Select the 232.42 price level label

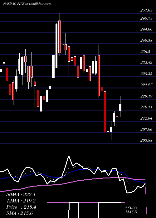tap(146, 62)
